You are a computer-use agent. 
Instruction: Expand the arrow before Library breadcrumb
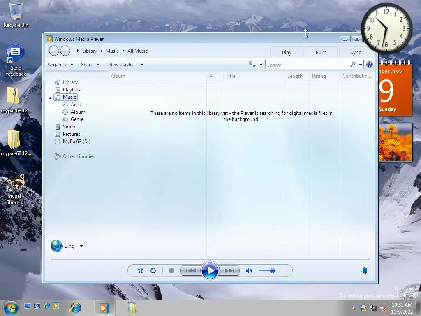click(78, 51)
